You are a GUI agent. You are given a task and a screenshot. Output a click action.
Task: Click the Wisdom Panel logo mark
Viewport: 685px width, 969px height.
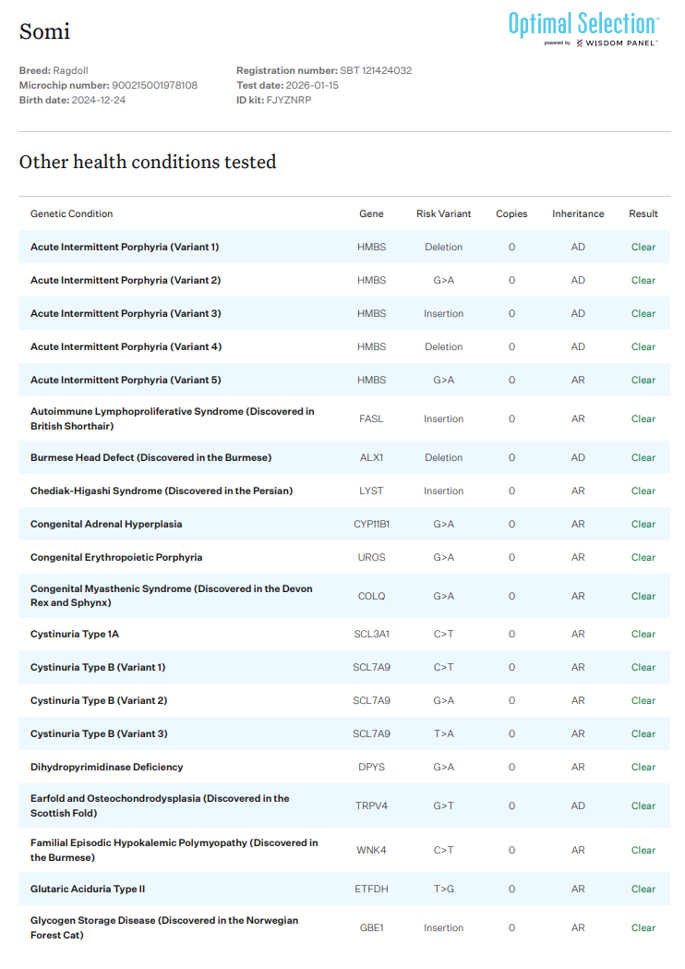579,43
